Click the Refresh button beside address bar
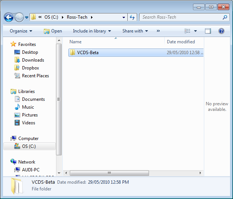 (132, 17)
